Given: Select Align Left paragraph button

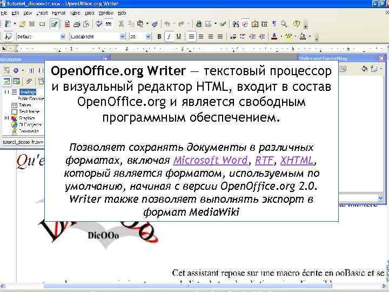Looking at the screenshot, I should [x=191, y=37].
